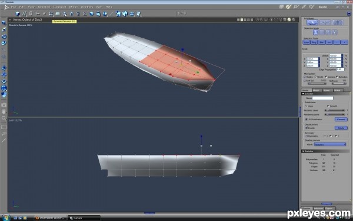353x221 pixels.
Task: Select the camera icon in left toolbar
Action: pyautogui.click(x=4, y=105)
